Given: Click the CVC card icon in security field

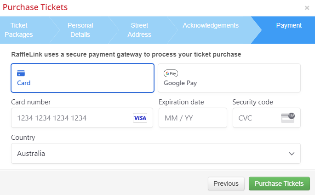Looking at the screenshot, I should pyautogui.click(x=287, y=118).
